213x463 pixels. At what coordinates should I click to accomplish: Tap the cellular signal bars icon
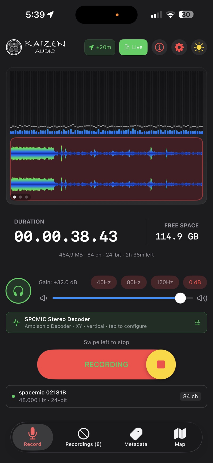(157, 14)
